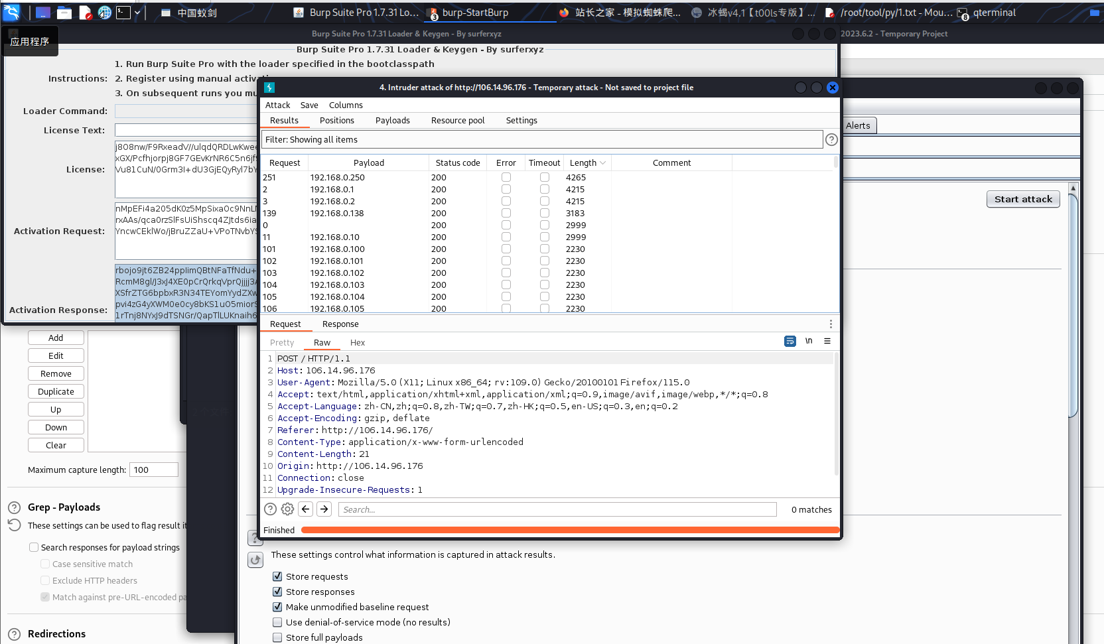Open the blue folder icon in top-right panel

[x=1095, y=13]
